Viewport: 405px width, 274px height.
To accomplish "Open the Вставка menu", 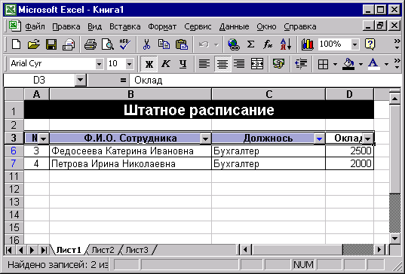I will [x=124, y=26].
